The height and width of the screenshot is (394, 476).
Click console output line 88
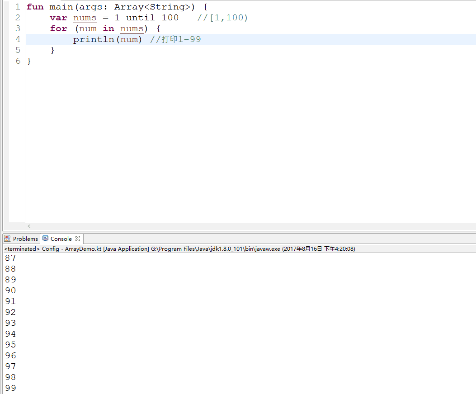pyautogui.click(x=10, y=269)
